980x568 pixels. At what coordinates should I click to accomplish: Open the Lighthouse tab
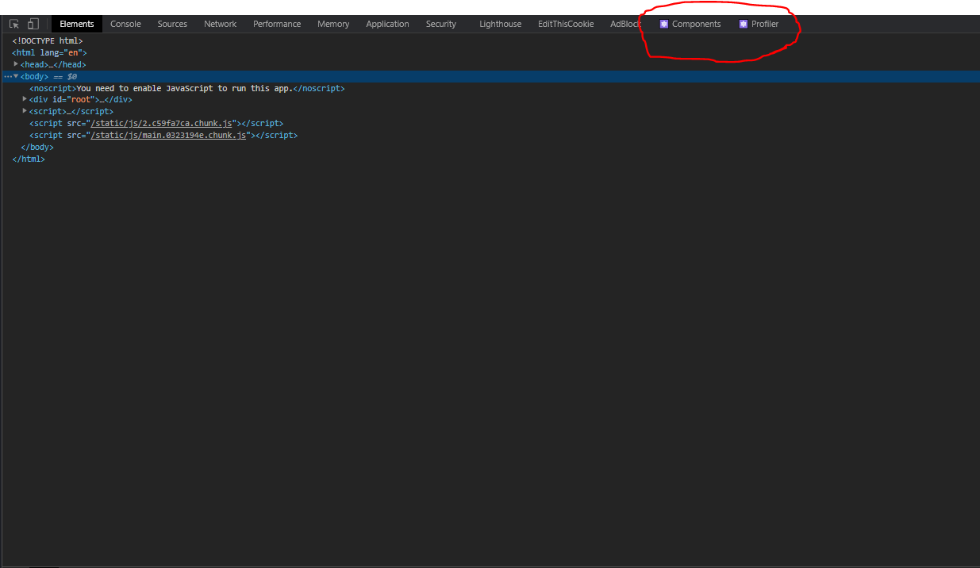click(x=500, y=24)
